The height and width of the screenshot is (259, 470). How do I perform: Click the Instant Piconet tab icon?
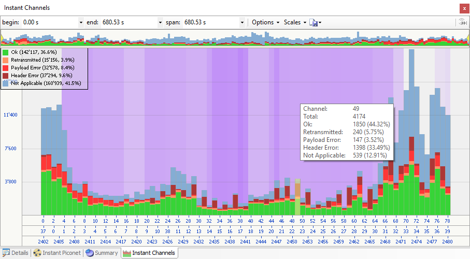coord(37,253)
